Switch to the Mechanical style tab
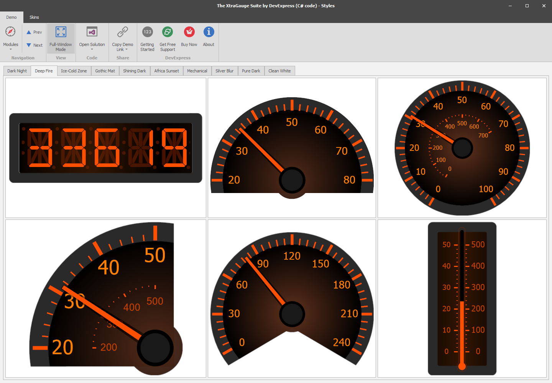 pos(197,71)
